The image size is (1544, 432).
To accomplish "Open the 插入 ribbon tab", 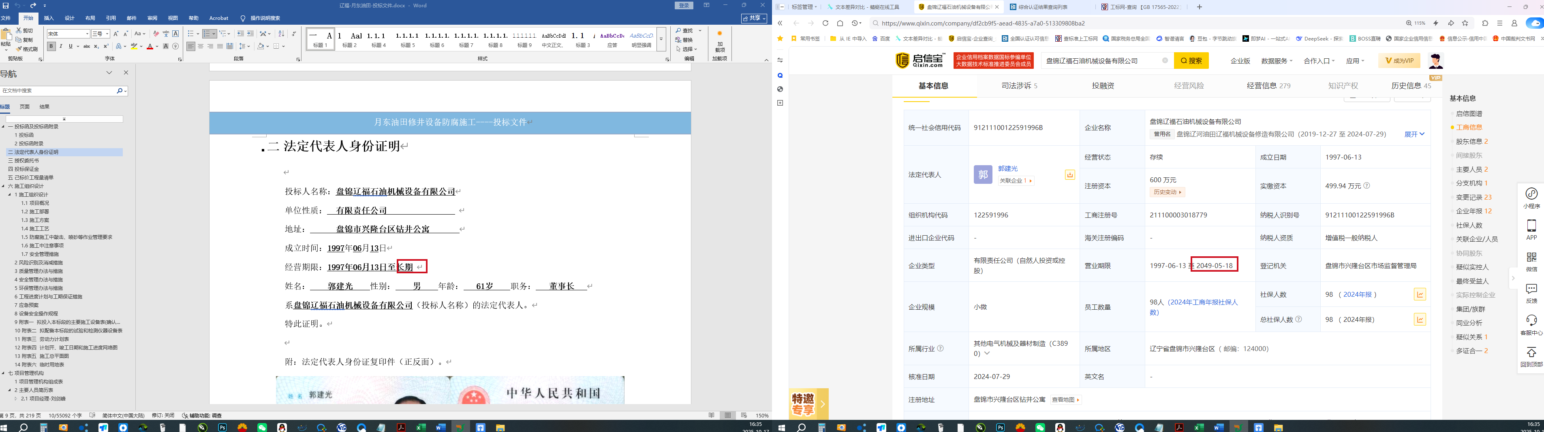I will tap(49, 19).
